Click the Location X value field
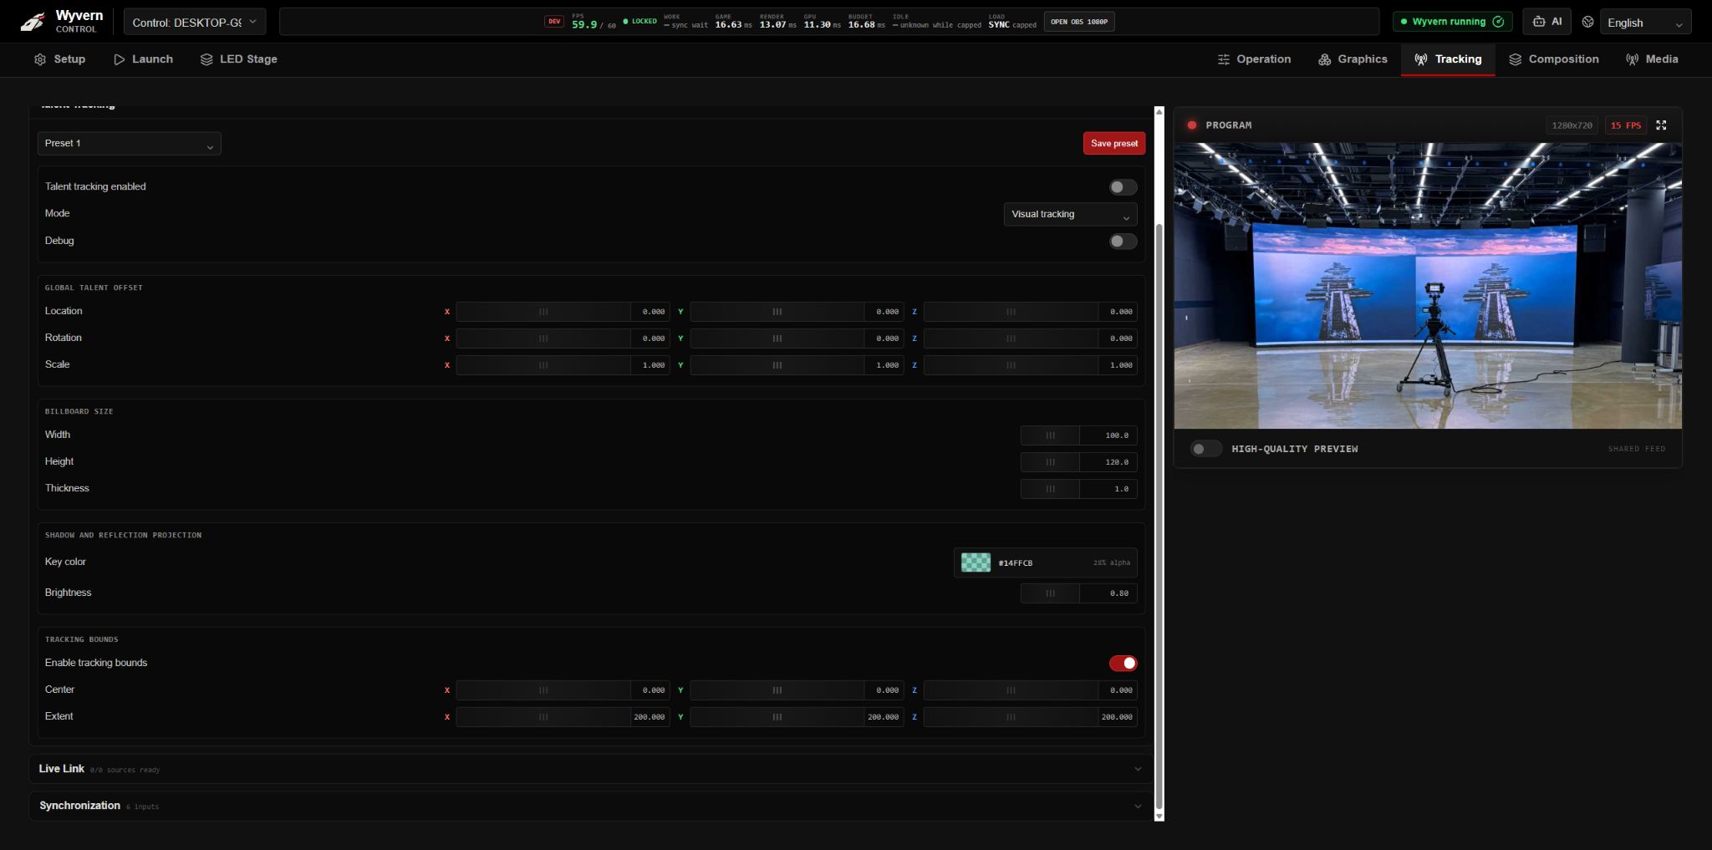The height and width of the screenshot is (850, 1712). [650, 312]
